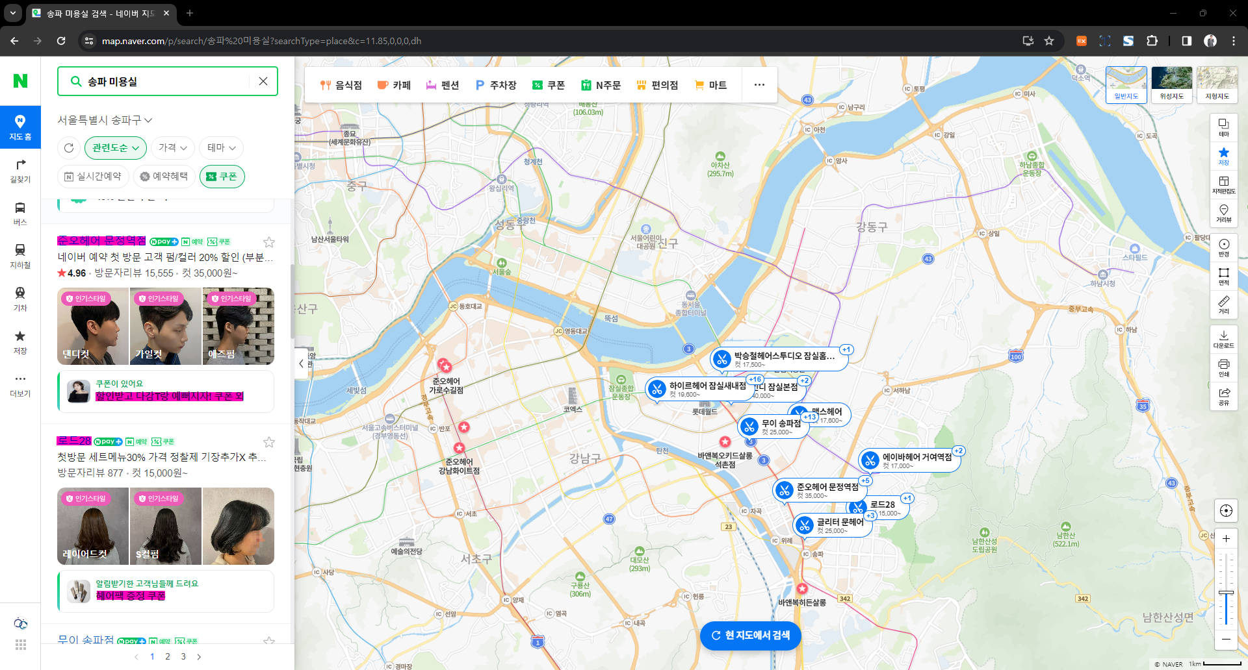Go to results page 2

tap(168, 657)
